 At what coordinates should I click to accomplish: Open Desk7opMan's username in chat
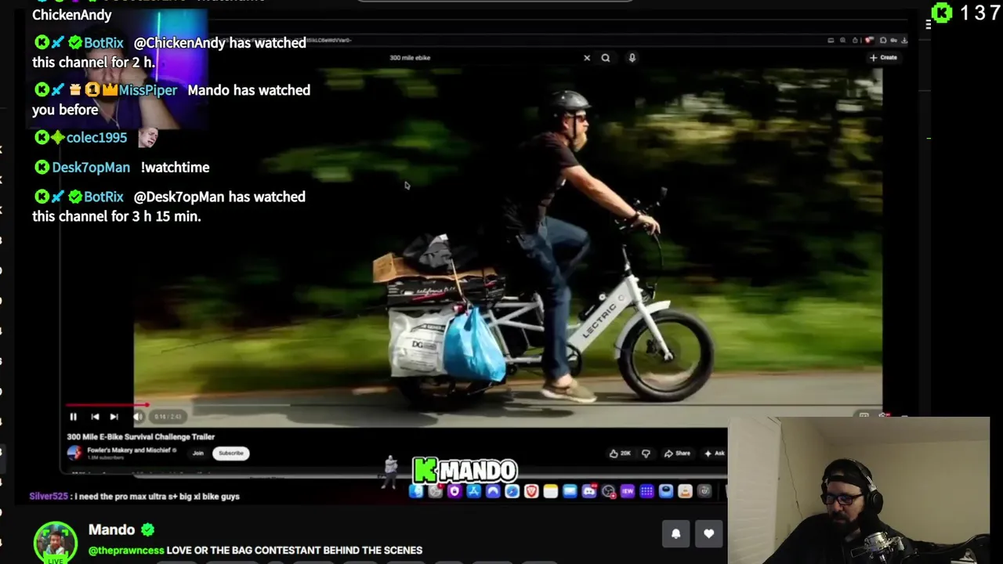[x=91, y=168]
